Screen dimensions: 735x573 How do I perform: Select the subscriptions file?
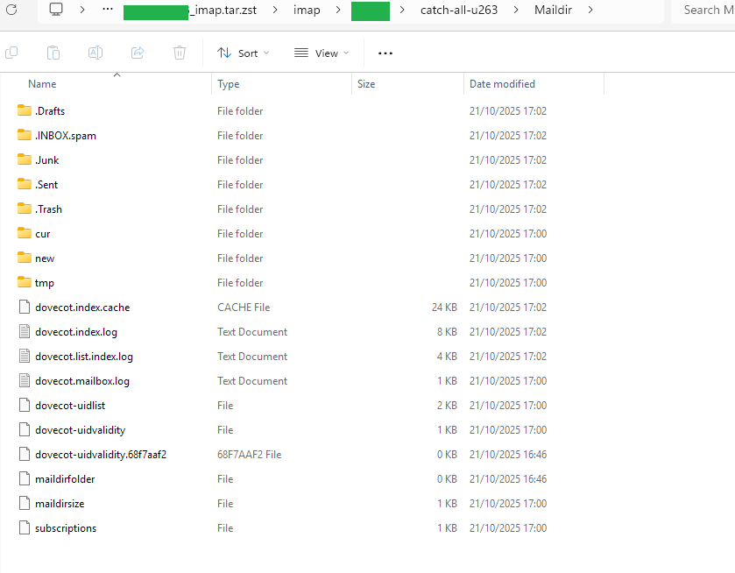[x=66, y=528]
